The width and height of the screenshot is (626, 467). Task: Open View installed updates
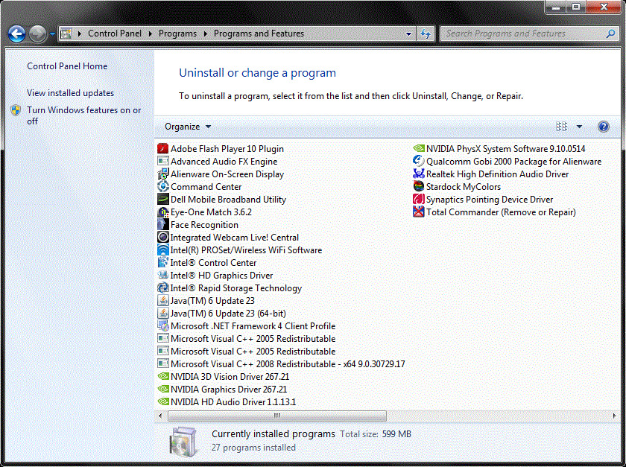[x=70, y=93]
